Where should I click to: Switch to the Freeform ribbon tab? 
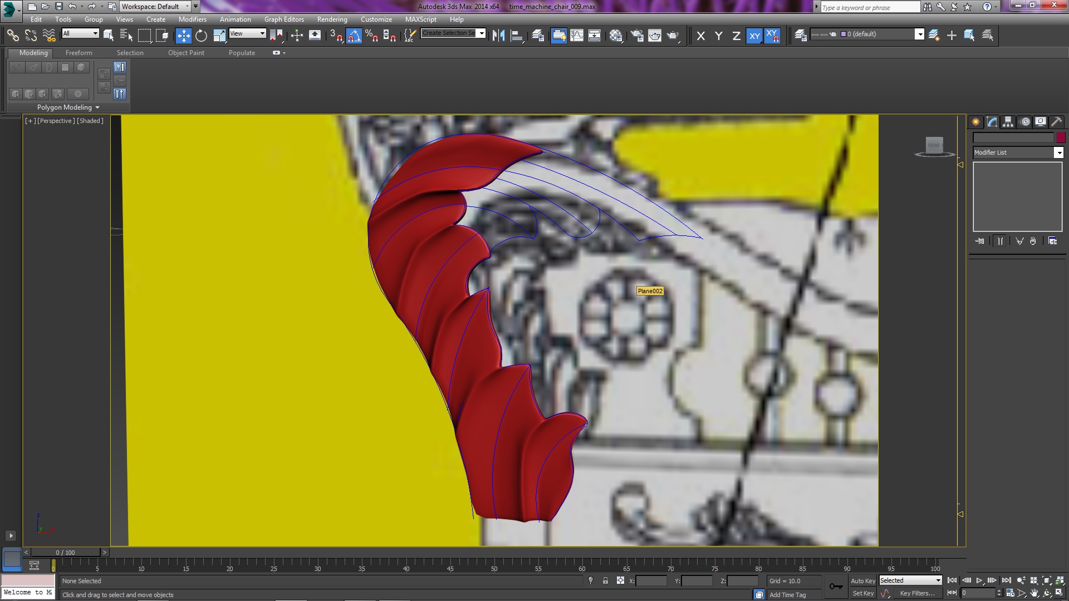79,53
